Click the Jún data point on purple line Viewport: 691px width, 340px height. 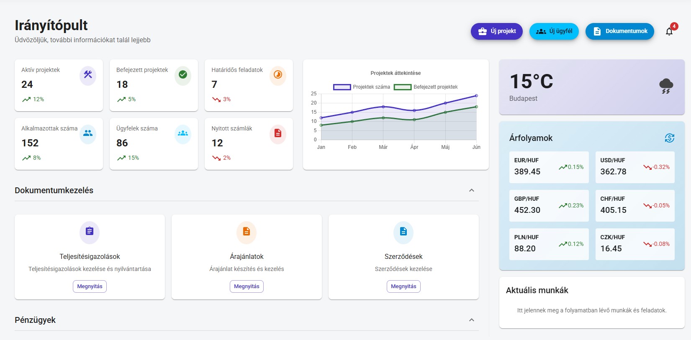click(476, 96)
